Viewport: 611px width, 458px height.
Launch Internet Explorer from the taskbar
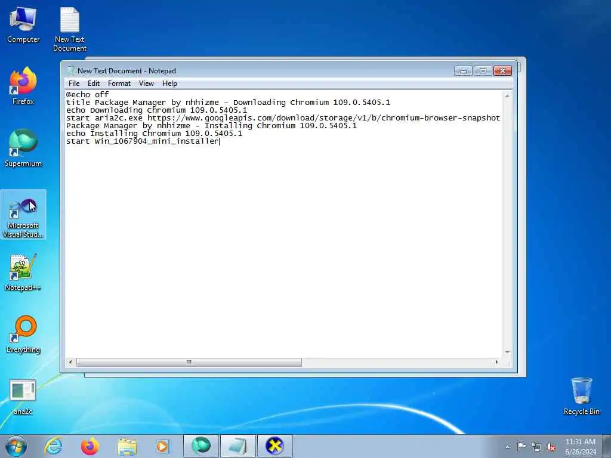(53, 446)
